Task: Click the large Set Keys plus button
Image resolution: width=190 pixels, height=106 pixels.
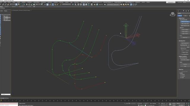Action: coord(170,104)
